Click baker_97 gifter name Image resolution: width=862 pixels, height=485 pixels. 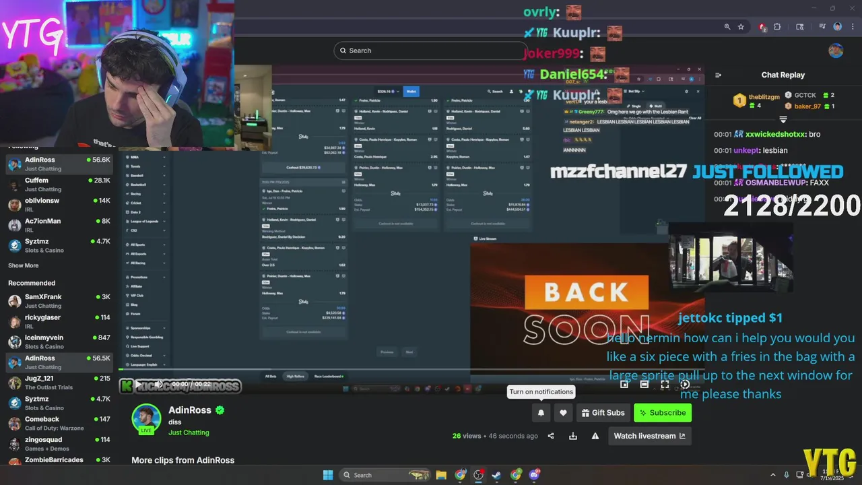click(x=807, y=106)
